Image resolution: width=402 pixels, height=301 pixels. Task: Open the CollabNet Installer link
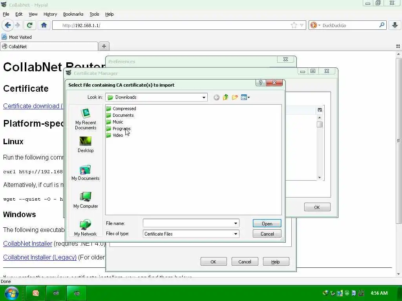pos(28,243)
